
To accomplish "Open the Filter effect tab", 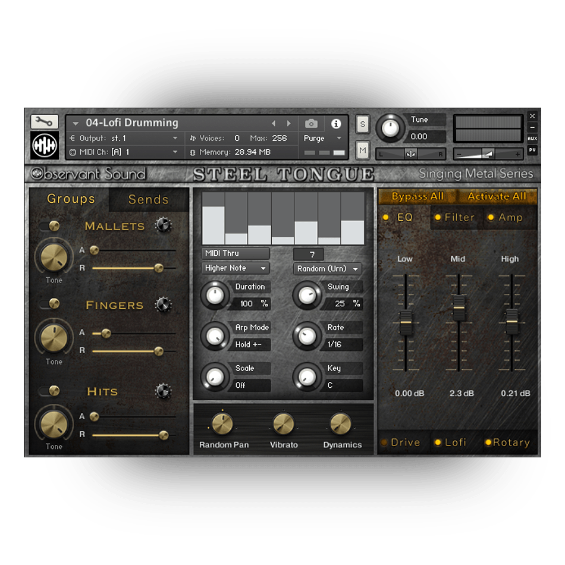I will click(x=459, y=217).
